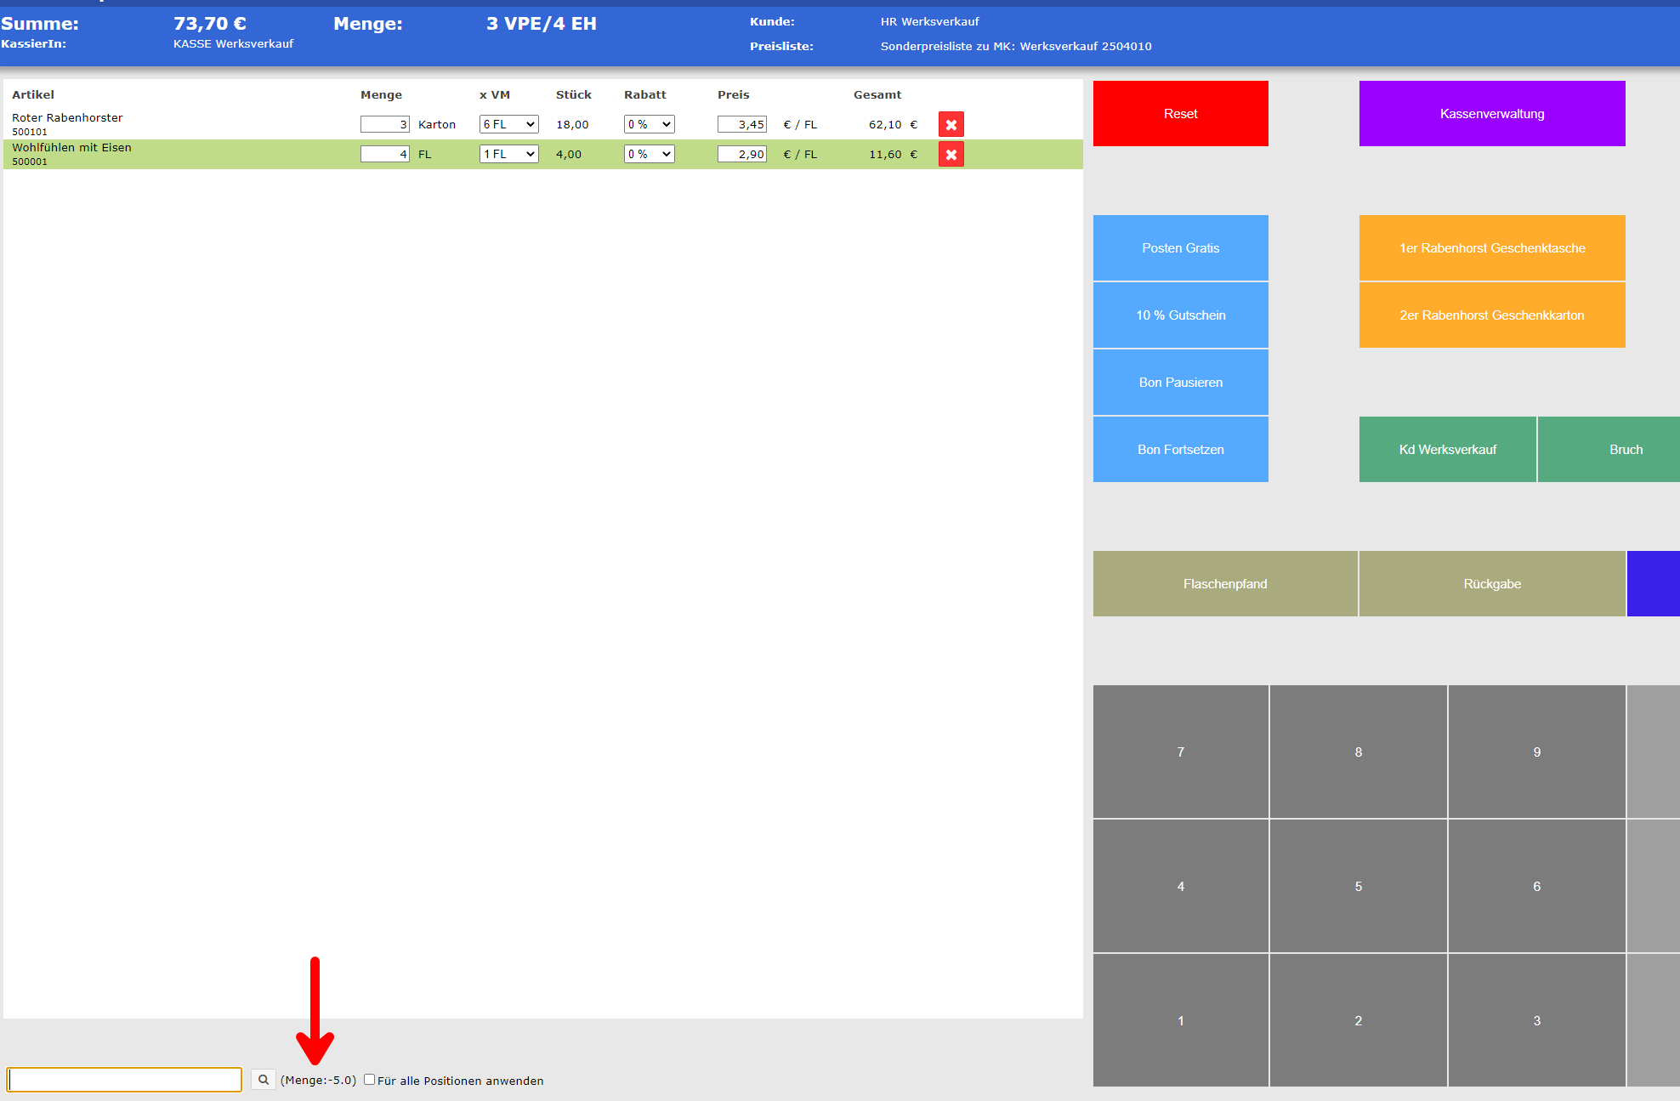Open the 1 FL packaging dropdown
This screenshot has height=1101, width=1680.
tap(508, 154)
